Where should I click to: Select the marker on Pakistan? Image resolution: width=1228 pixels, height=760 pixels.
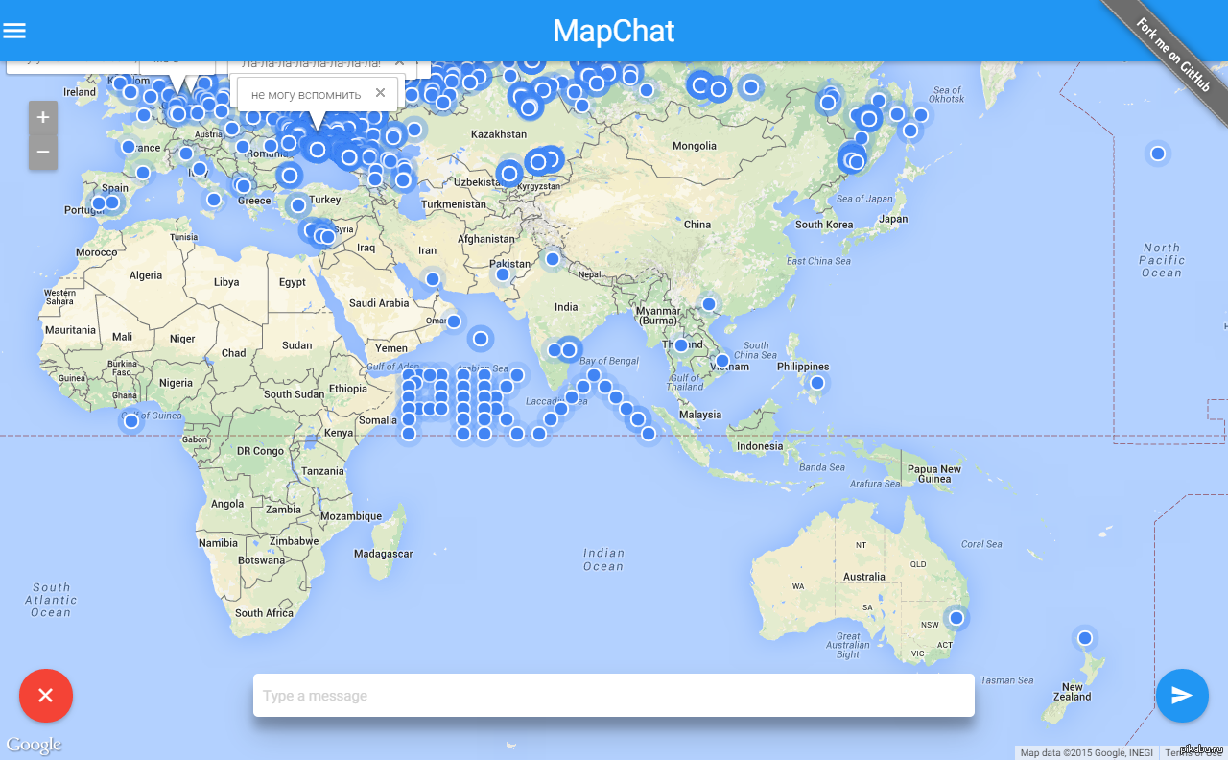(503, 274)
